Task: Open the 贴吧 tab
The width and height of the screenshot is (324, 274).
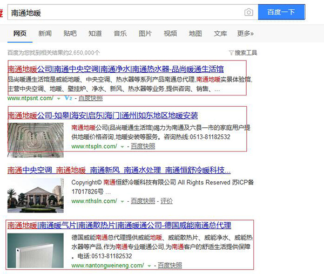Action: coord(70,33)
